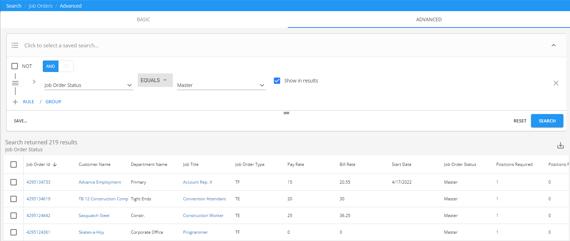The height and width of the screenshot is (241, 570).
Task: Sort by Job Order Id arrow
Action: (x=55, y=164)
